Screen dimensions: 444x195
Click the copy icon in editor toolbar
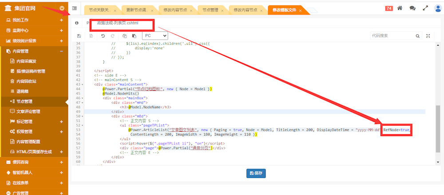(124, 35)
